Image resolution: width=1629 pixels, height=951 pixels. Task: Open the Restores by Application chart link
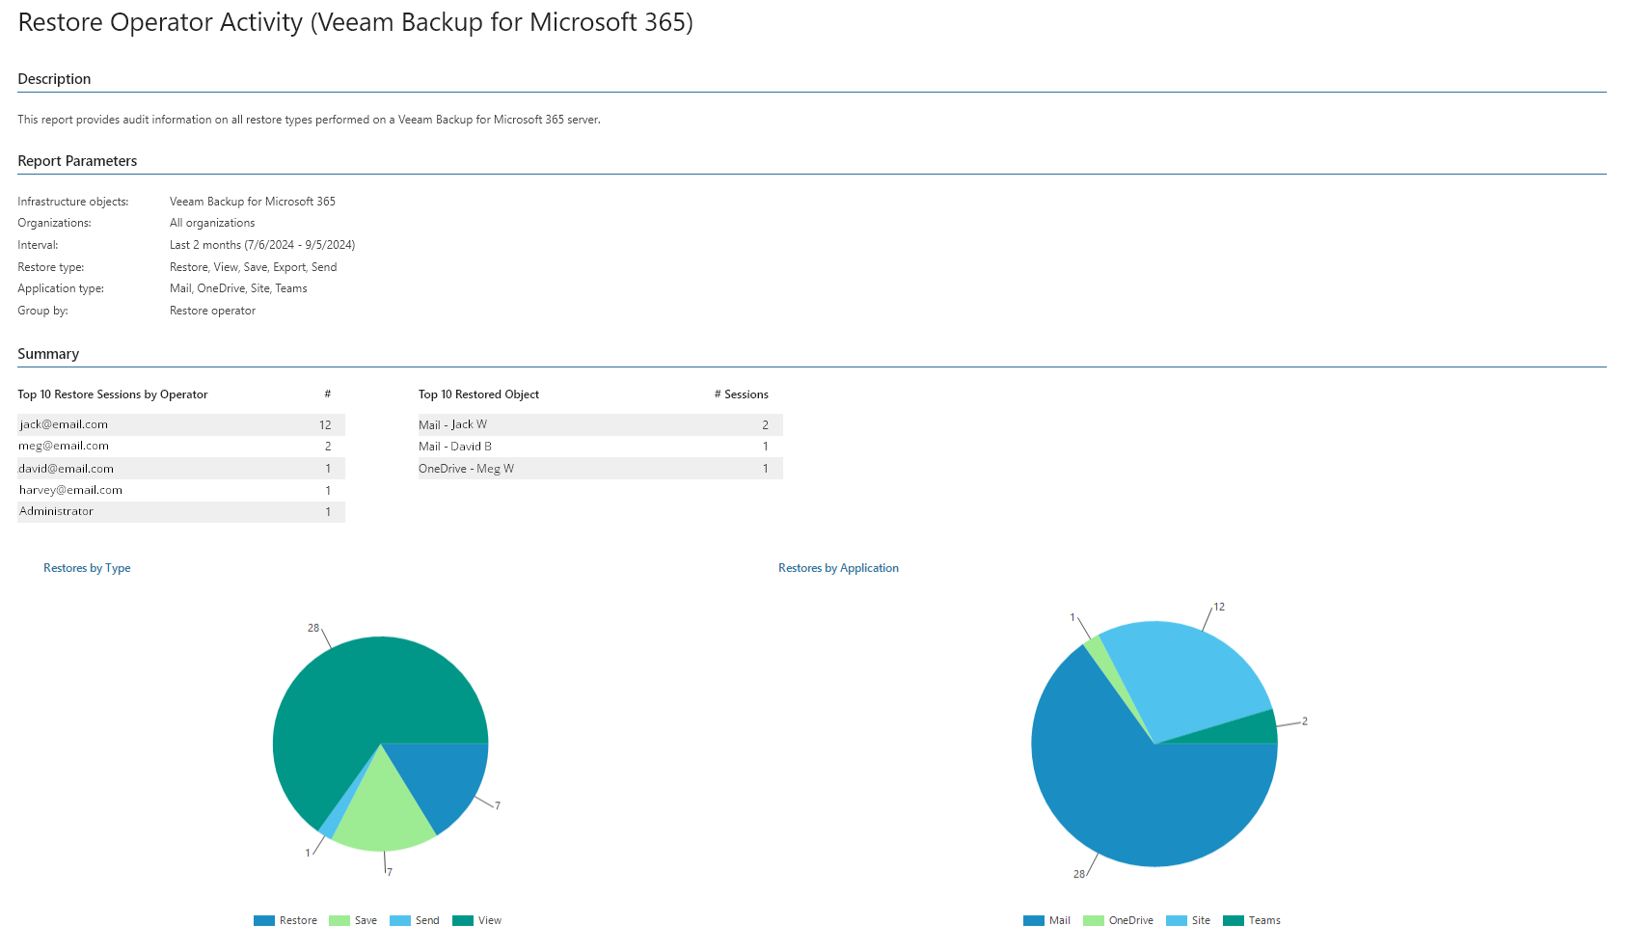(838, 568)
